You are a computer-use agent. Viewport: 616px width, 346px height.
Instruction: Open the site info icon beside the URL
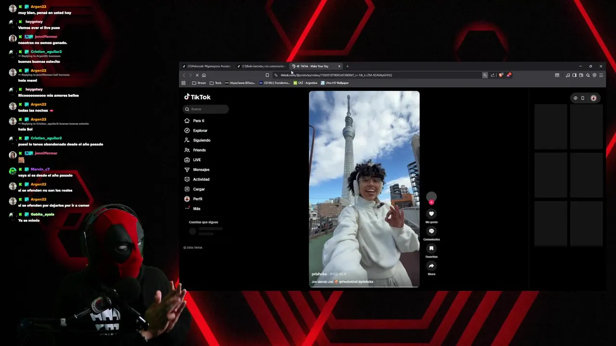pyautogui.click(x=276, y=75)
